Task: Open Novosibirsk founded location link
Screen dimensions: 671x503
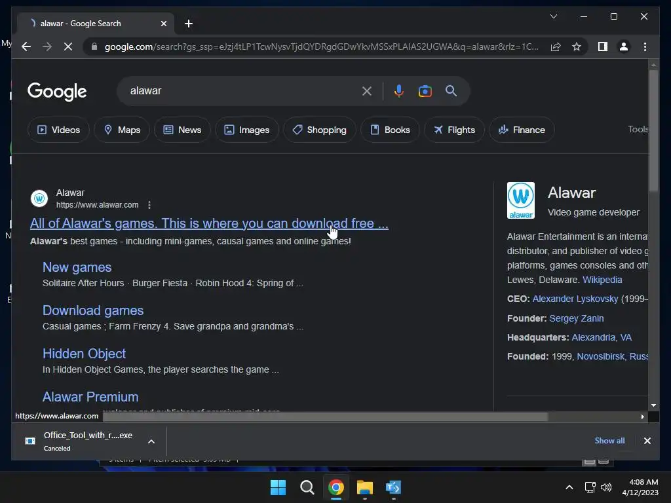Action: (x=612, y=356)
